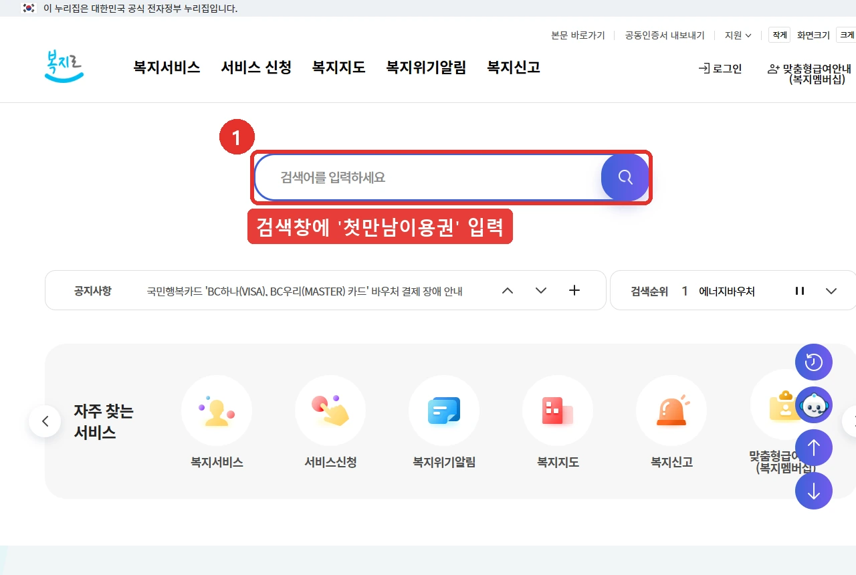Click 크게 screen size button
The image size is (856, 575).
(x=847, y=35)
